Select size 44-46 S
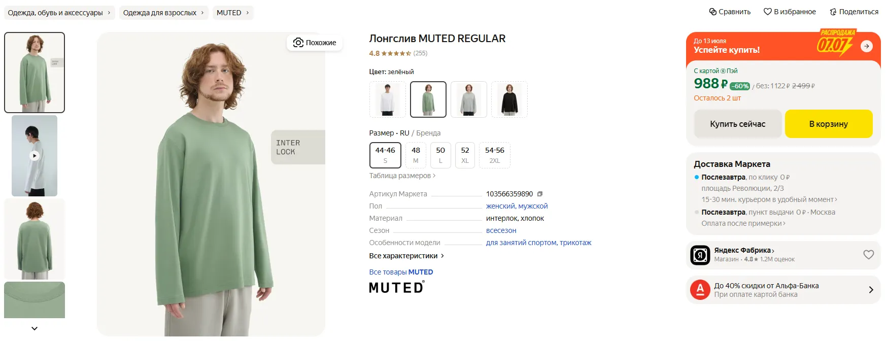Screen dimensions: 886x341 [385, 155]
